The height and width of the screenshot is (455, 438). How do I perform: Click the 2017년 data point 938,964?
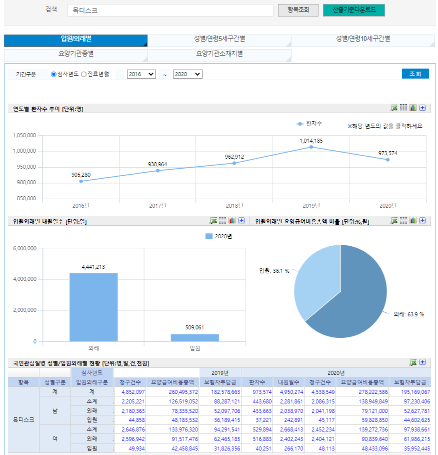coord(157,171)
